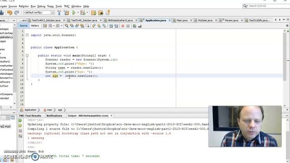Run the project with green play button
Screen dimensions: 290x163
(74, 13)
